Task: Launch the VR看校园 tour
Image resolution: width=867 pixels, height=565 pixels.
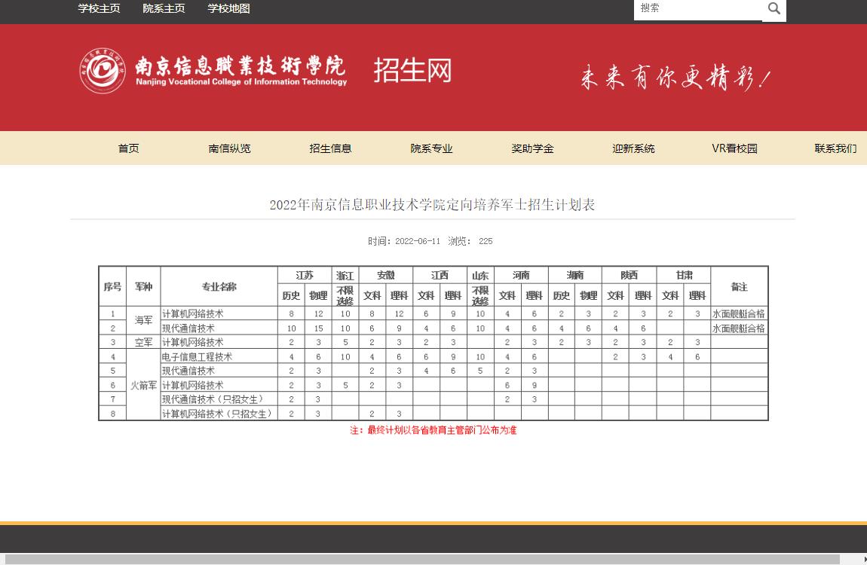Action: [734, 148]
